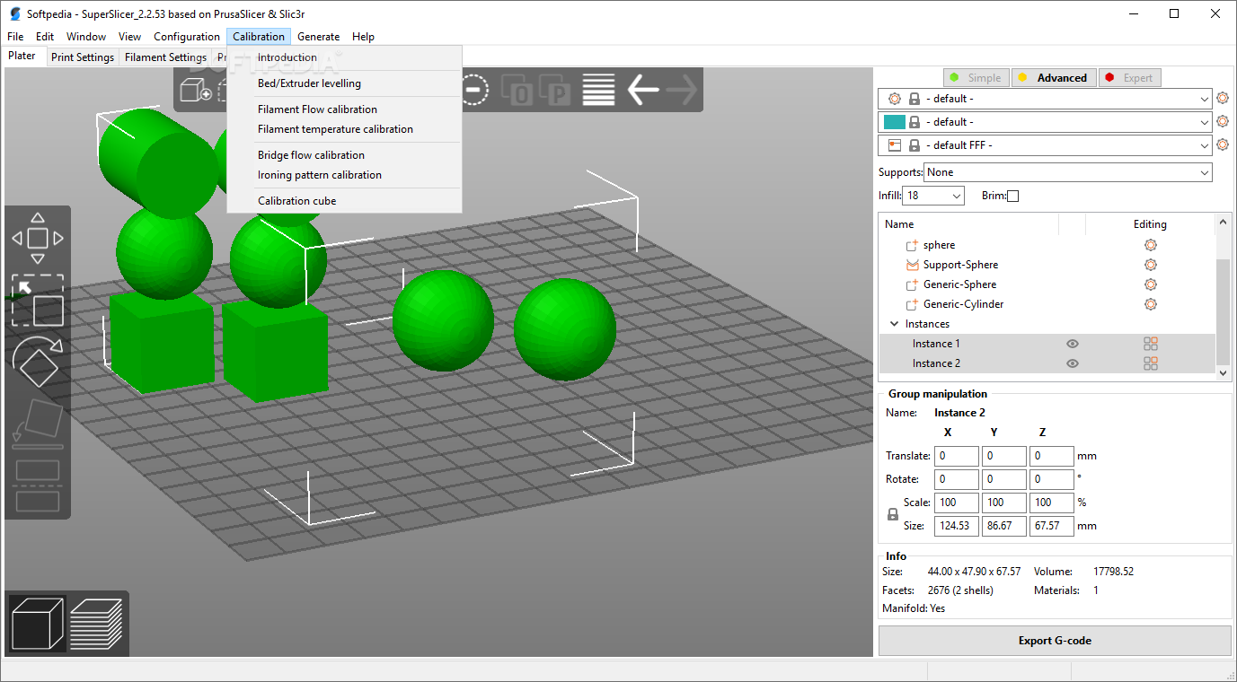This screenshot has width=1237, height=682.
Task: Edit the filament preset cog
Action: click(x=1223, y=122)
